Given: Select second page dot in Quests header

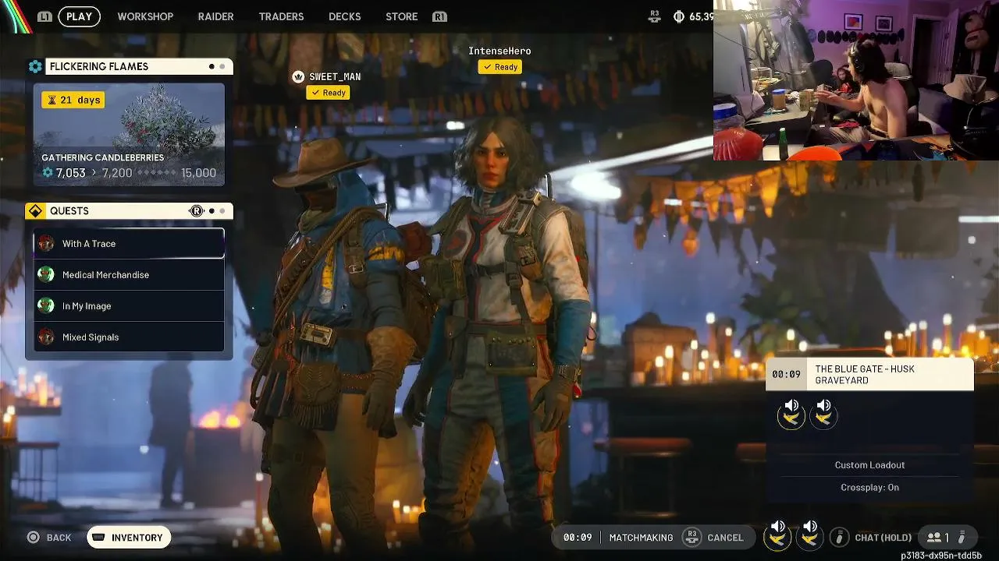Looking at the screenshot, I should (x=222, y=211).
